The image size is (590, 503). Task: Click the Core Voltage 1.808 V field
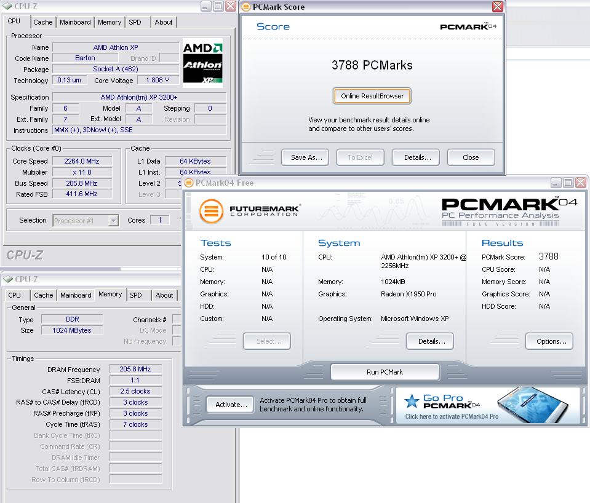click(157, 80)
